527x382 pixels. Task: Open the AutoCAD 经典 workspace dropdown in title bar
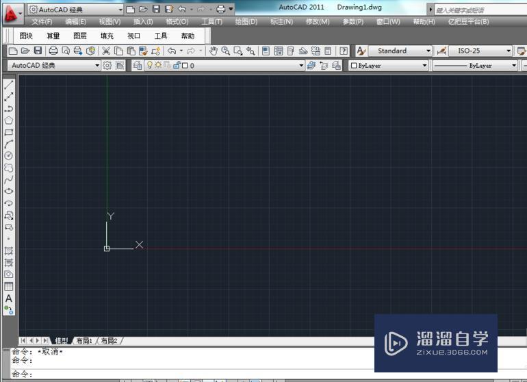pyautogui.click(x=120, y=10)
